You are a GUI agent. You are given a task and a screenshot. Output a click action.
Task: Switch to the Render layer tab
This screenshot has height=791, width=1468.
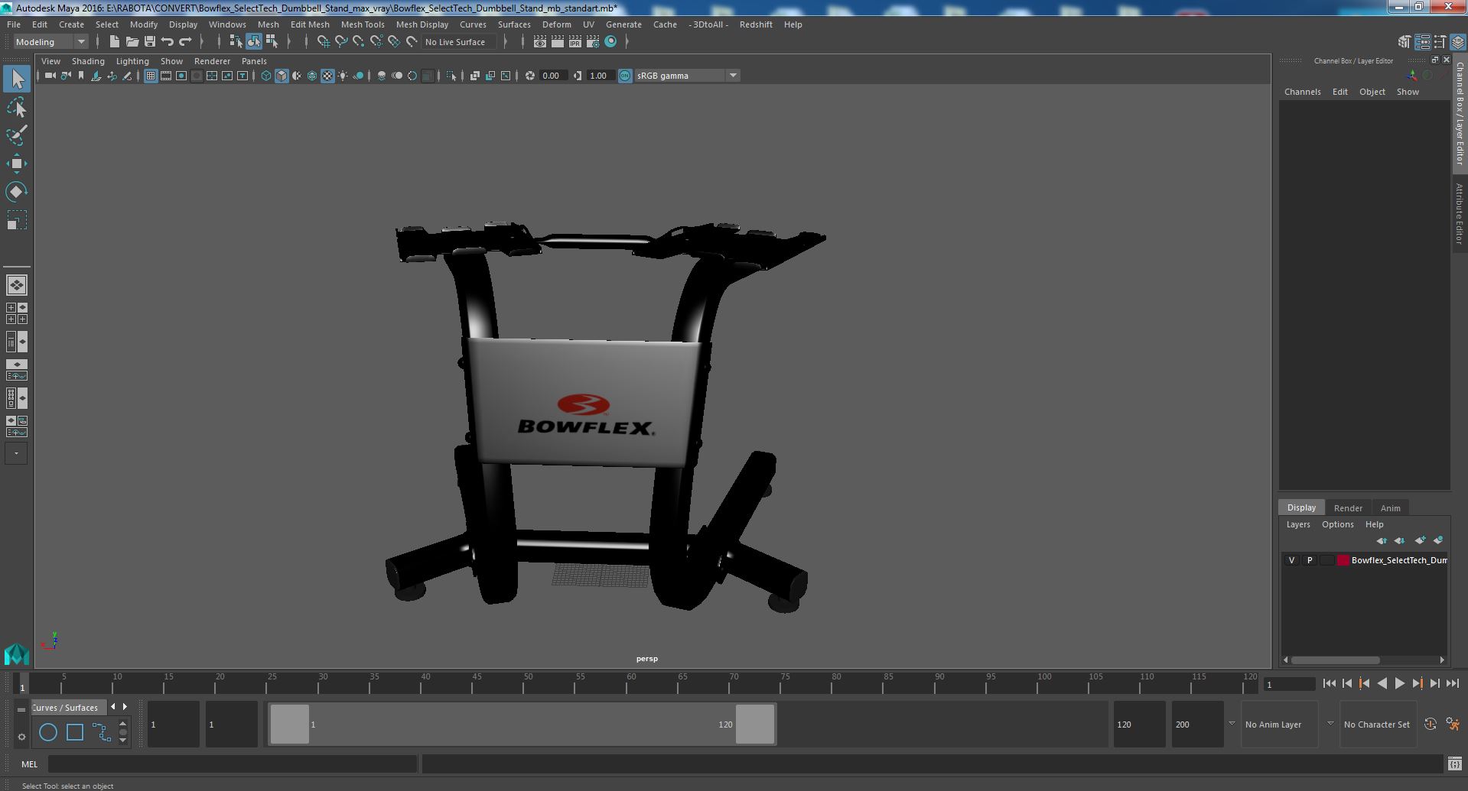point(1348,508)
